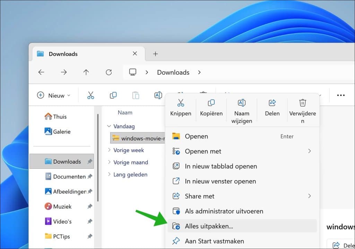Expand the Openen met submenu
Screen dimensions: 355x249
coord(309,151)
